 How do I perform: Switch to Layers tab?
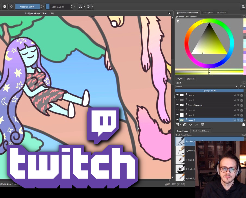(180, 79)
